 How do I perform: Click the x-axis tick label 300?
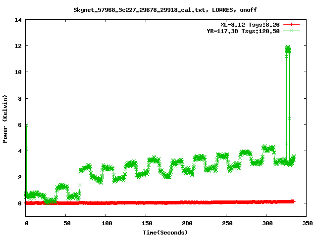coord(267,223)
